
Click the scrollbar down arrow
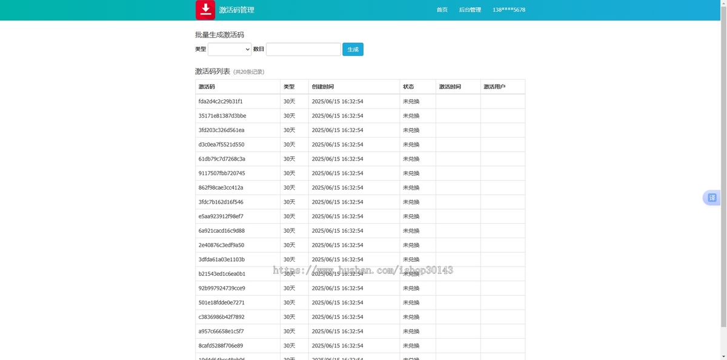[723, 356]
